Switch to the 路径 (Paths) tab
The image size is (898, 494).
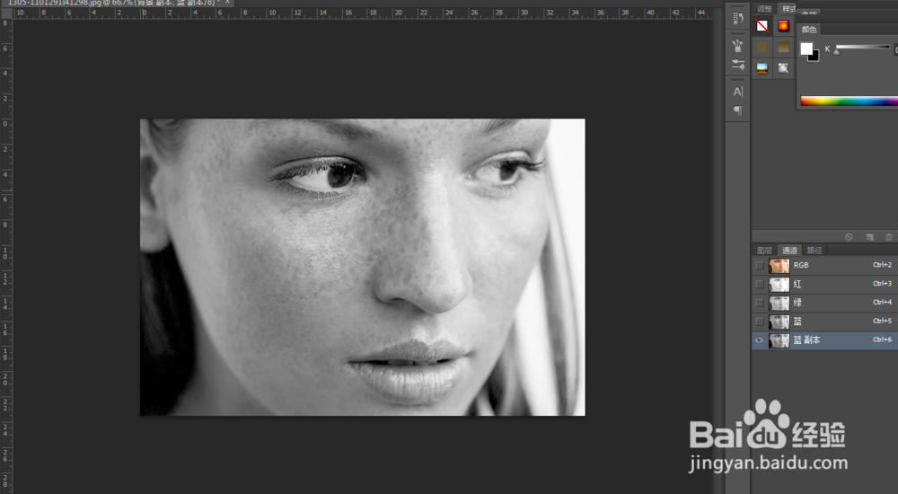point(814,251)
